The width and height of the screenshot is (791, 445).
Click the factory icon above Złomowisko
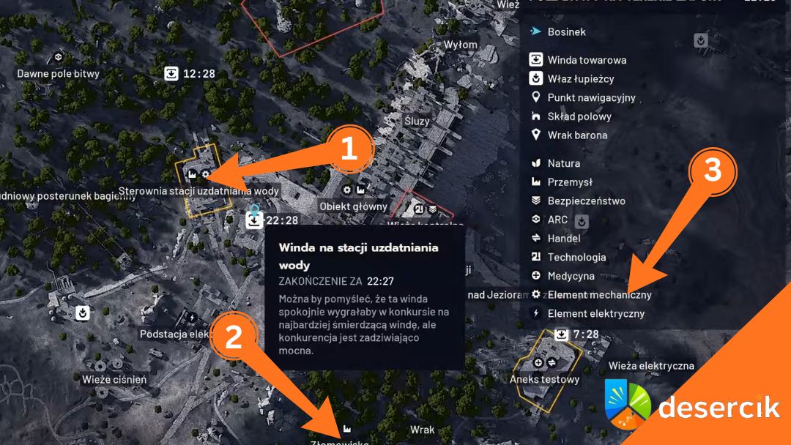[347, 428]
